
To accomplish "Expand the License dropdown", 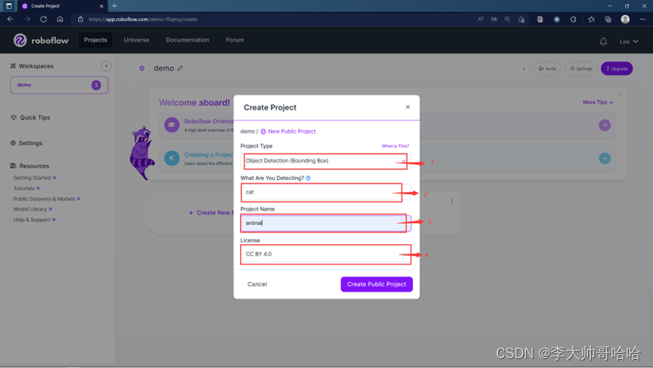I will 325,254.
